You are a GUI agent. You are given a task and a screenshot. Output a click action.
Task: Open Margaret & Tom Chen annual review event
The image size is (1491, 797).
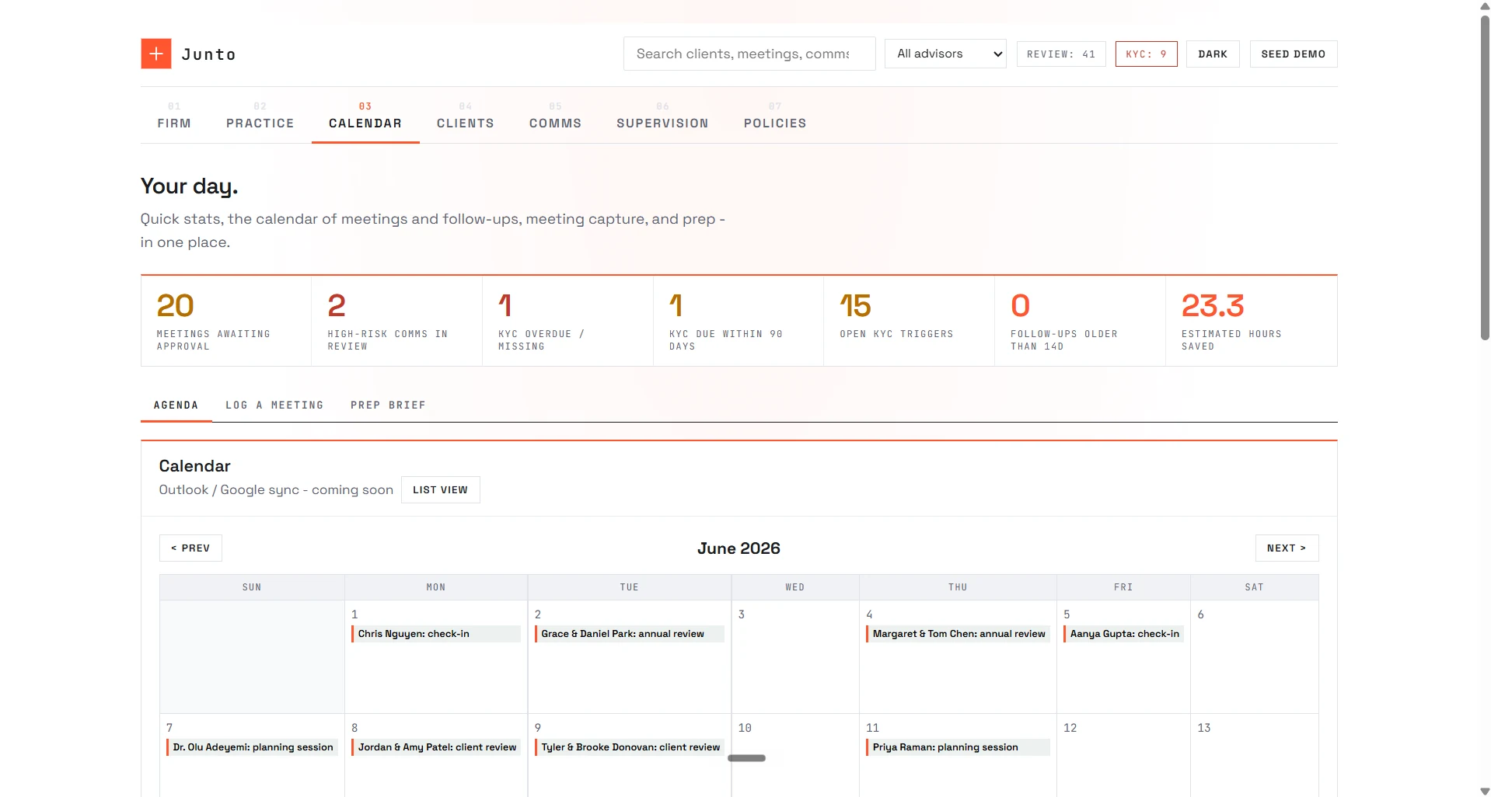coord(958,634)
